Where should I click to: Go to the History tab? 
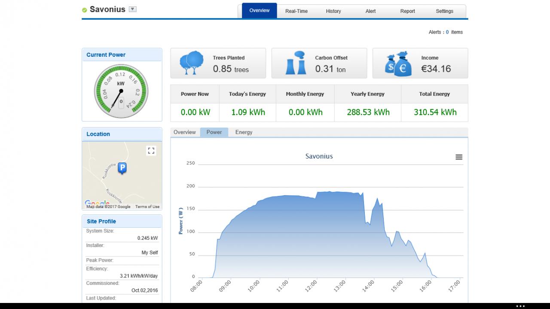click(x=333, y=11)
